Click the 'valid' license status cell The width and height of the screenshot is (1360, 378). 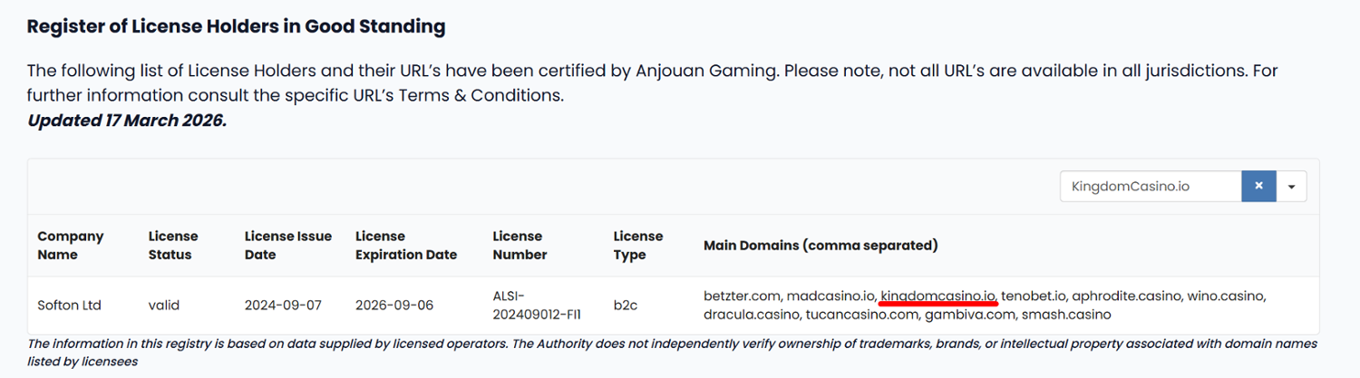pyautogui.click(x=164, y=305)
